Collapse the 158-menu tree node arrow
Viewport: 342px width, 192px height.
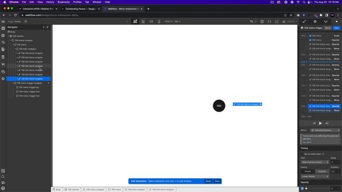(x=13, y=45)
